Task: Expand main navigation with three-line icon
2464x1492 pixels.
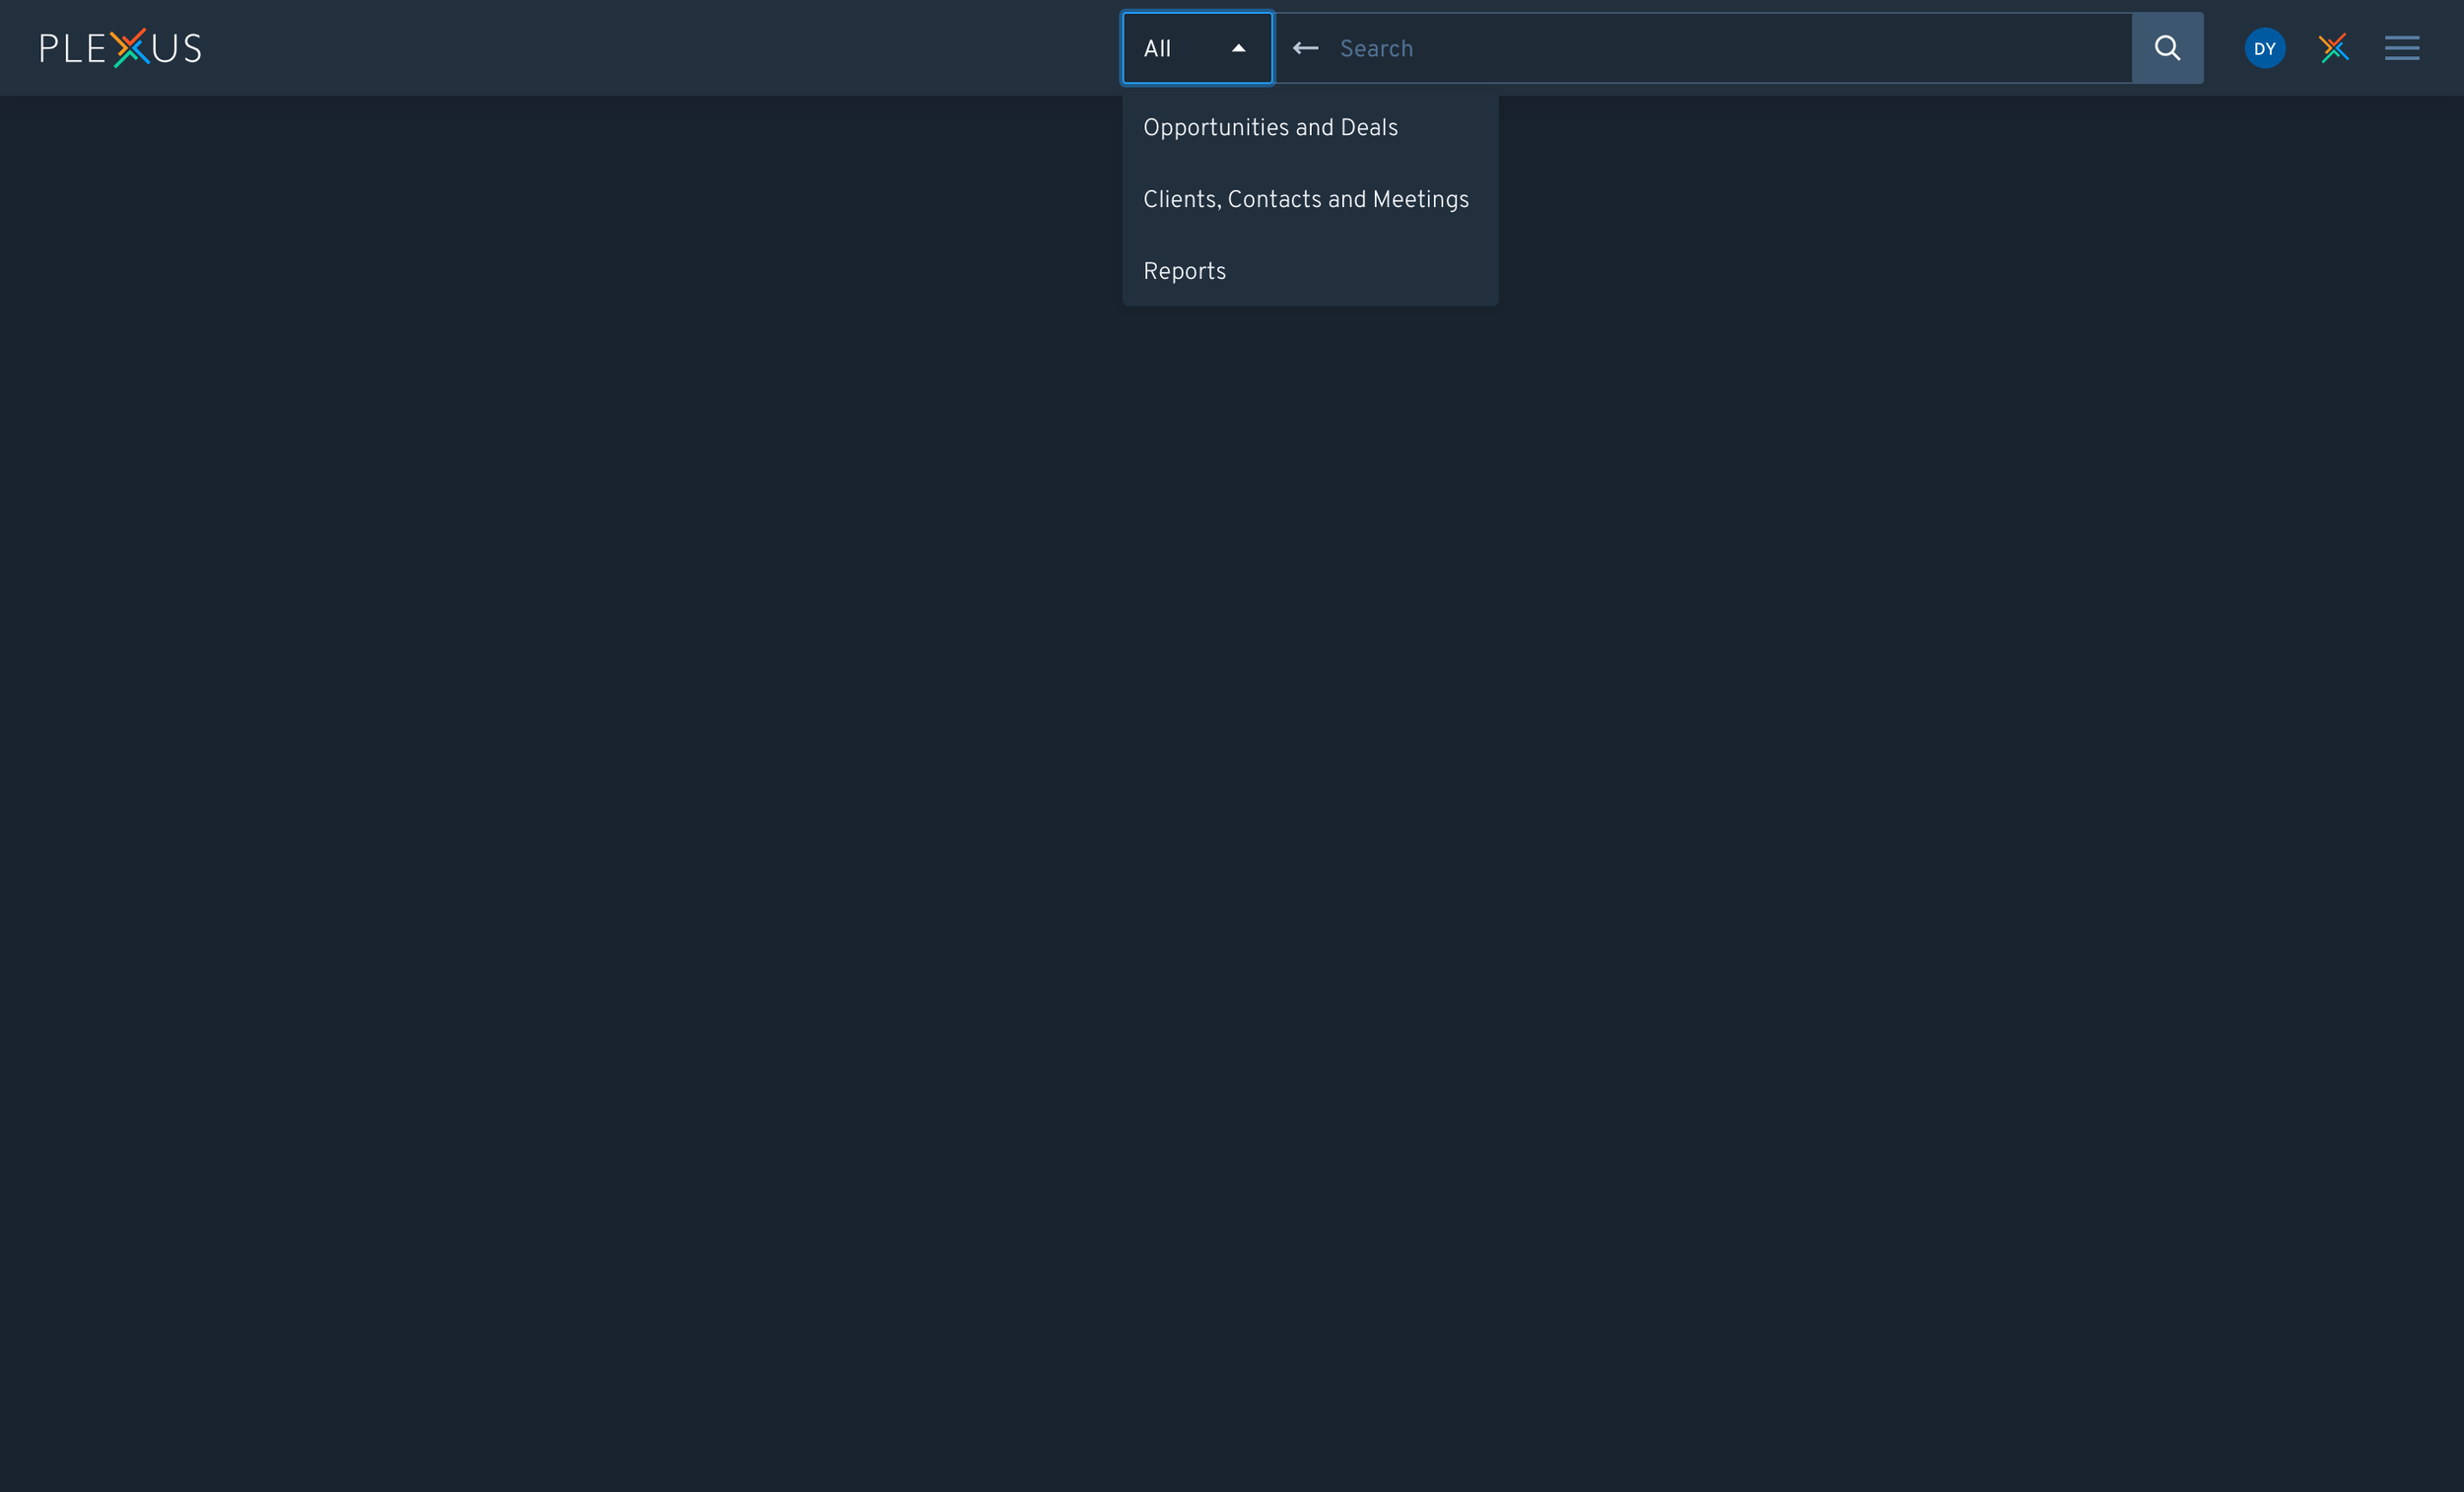Action: tap(2401, 48)
